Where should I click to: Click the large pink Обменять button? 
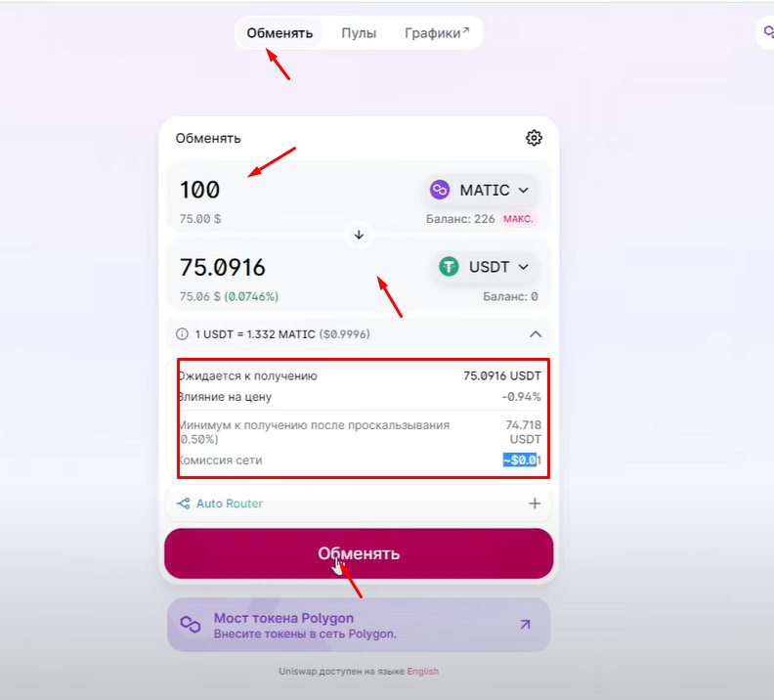click(359, 554)
